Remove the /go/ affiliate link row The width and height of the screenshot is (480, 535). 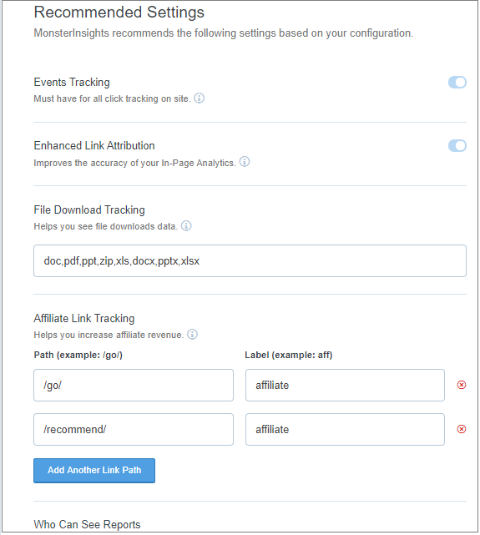click(462, 385)
